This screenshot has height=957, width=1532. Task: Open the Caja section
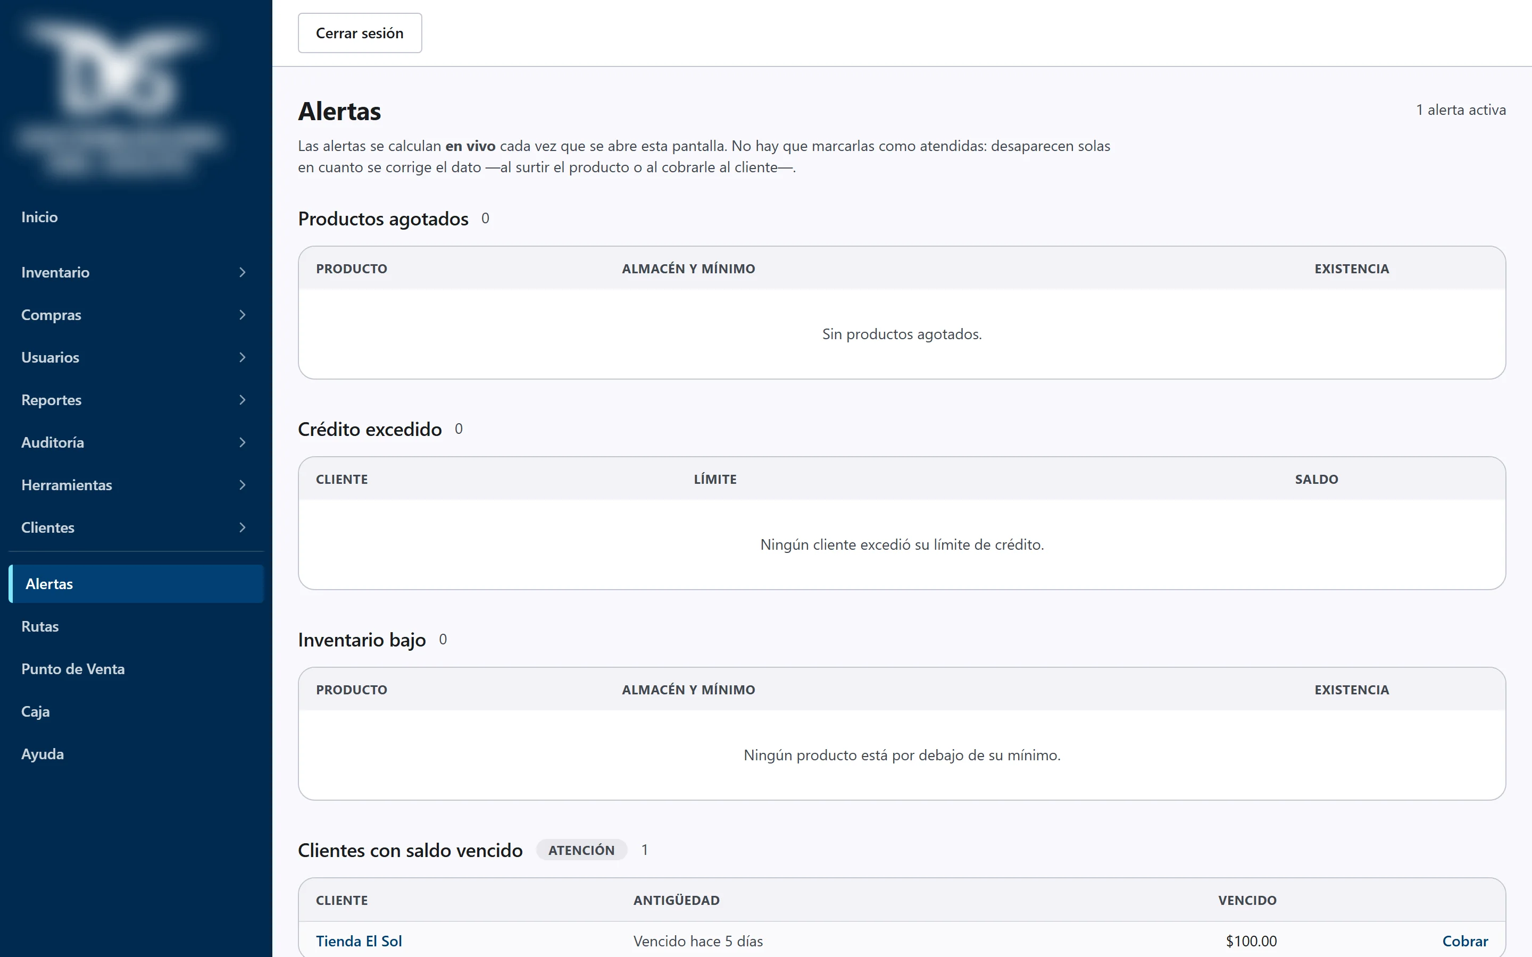click(36, 711)
